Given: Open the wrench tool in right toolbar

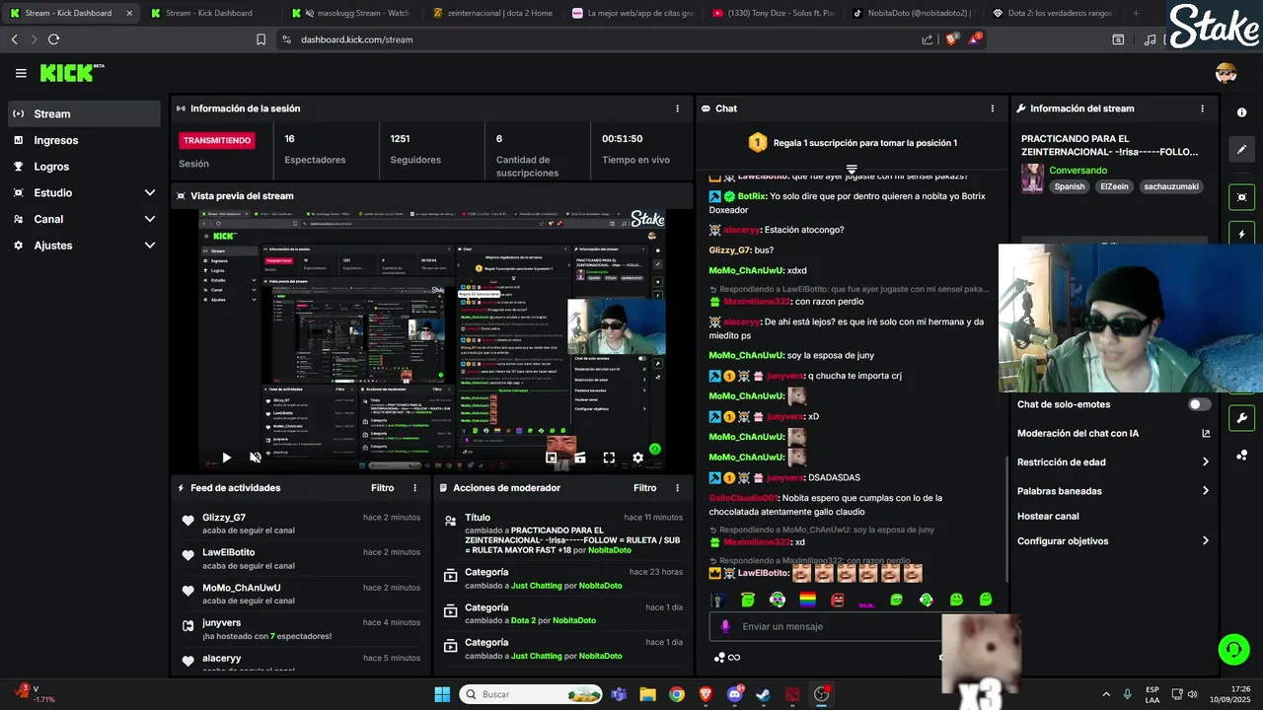Looking at the screenshot, I should click(x=1242, y=418).
